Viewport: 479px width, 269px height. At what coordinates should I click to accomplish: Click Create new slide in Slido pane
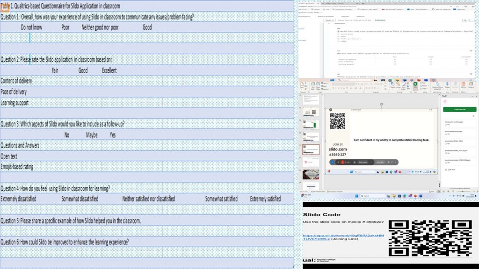[x=459, y=109]
